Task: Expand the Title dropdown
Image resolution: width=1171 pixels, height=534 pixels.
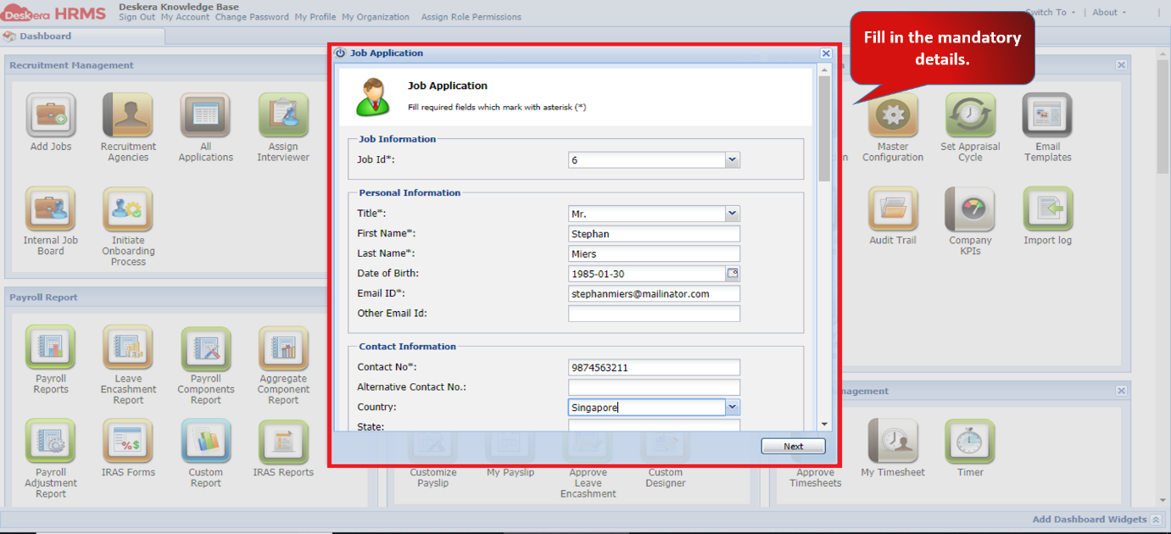Action: click(733, 214)
